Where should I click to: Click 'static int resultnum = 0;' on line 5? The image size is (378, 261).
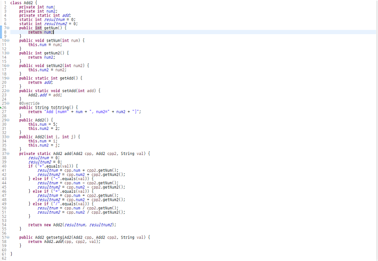[47, 20]
